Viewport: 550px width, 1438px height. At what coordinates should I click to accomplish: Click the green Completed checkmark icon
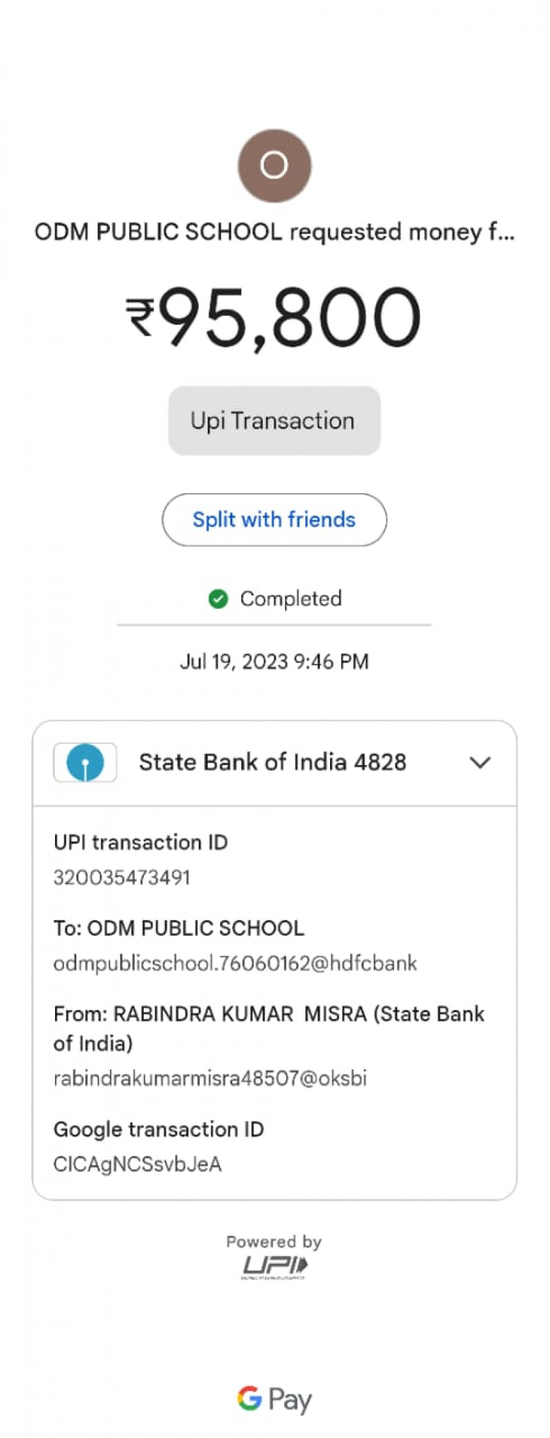[218, 599]
